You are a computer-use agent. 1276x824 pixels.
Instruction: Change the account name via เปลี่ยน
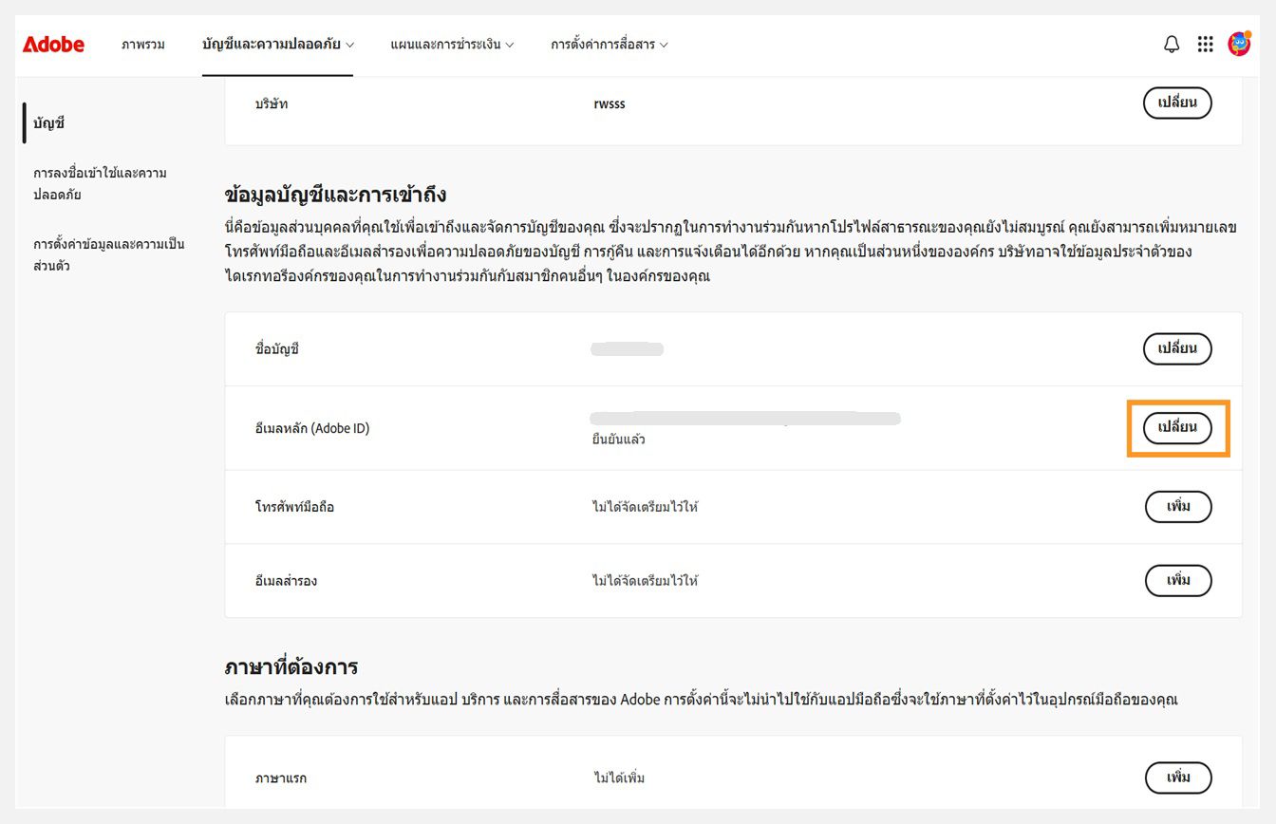click(1177, 348)
